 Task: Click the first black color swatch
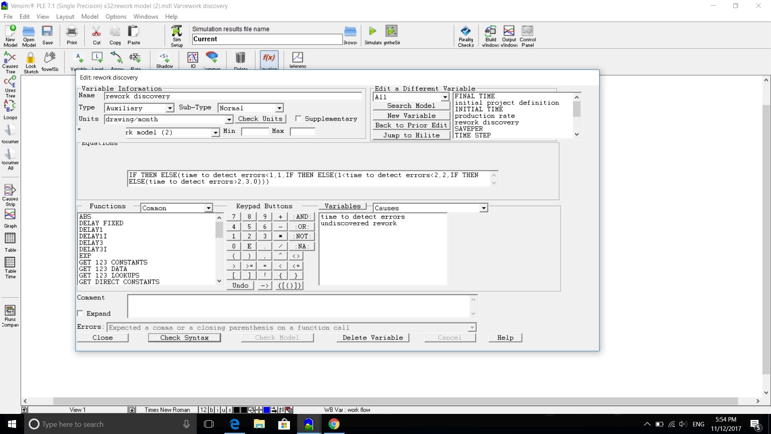[237, 410]
